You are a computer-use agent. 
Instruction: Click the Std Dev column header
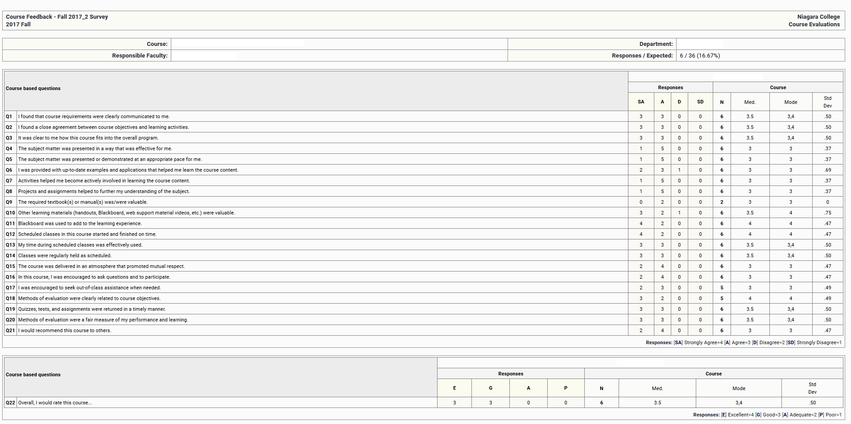(827, 102)
